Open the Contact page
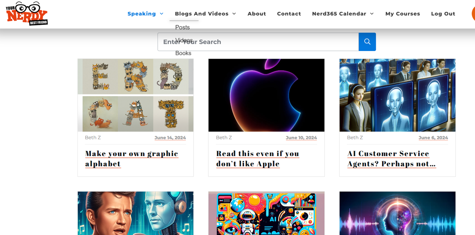The image size is (475, 235). (x=289, y=14)
